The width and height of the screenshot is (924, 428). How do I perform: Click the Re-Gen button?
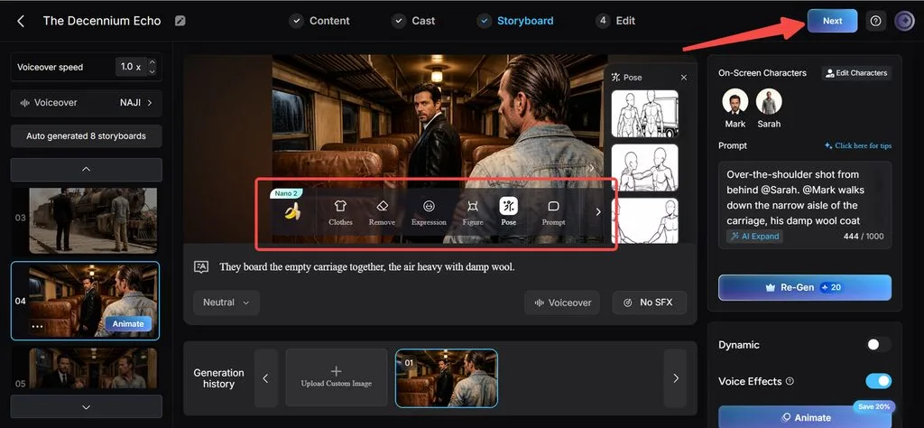[x=804, y=288]
